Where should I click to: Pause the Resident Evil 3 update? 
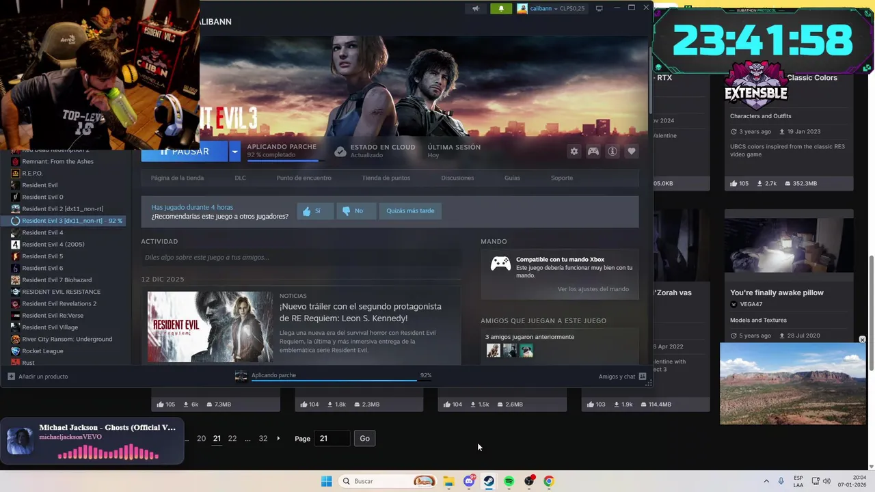pyautogui.click(x=184, y=151)
